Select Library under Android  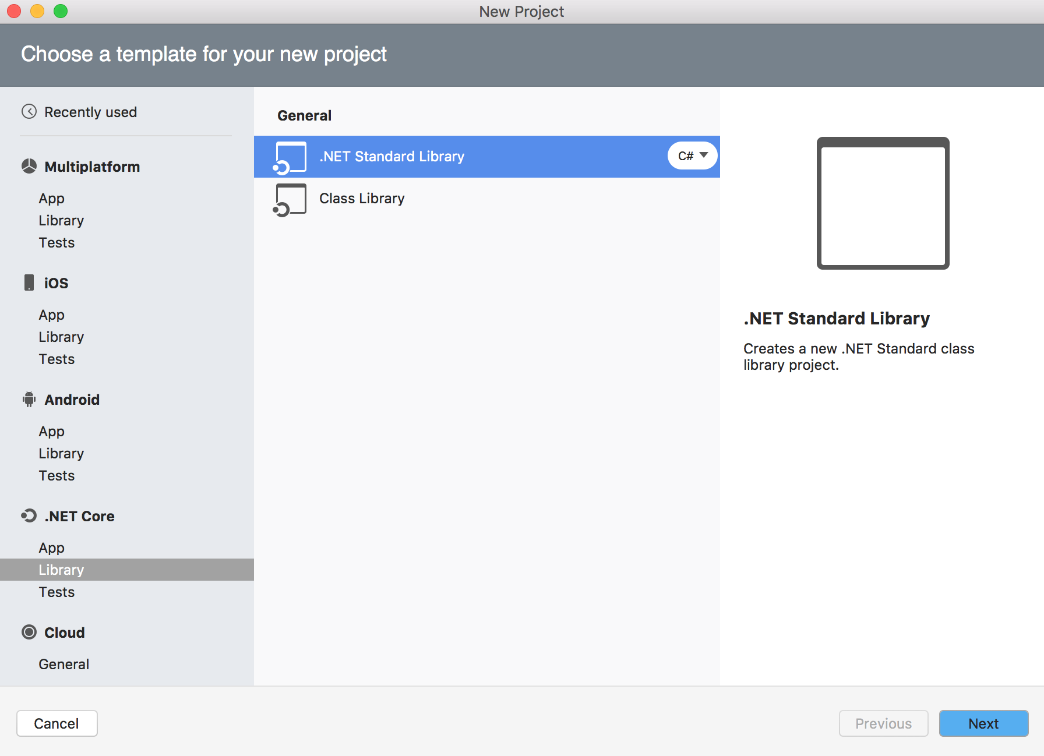click(61, 454)
